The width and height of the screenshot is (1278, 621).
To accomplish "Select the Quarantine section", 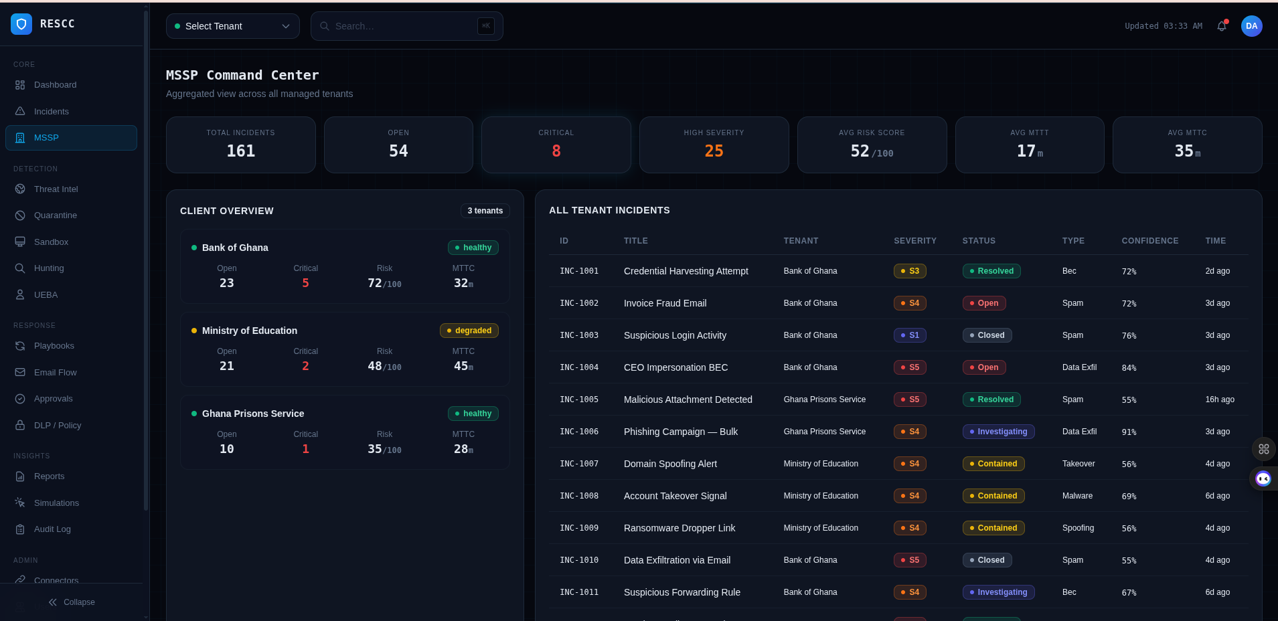I will pos(56,215).
